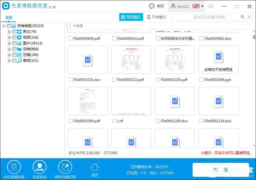The height and width of the screenshot is (180, 256).
Task: Select the File0001022.pdf checkbox
Action: pos(114,80)
